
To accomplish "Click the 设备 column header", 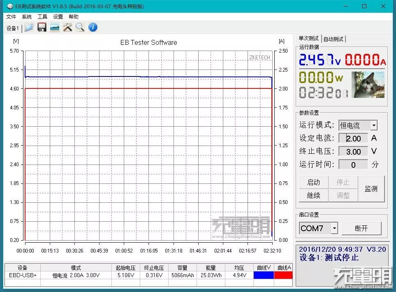I will point(23,267).
